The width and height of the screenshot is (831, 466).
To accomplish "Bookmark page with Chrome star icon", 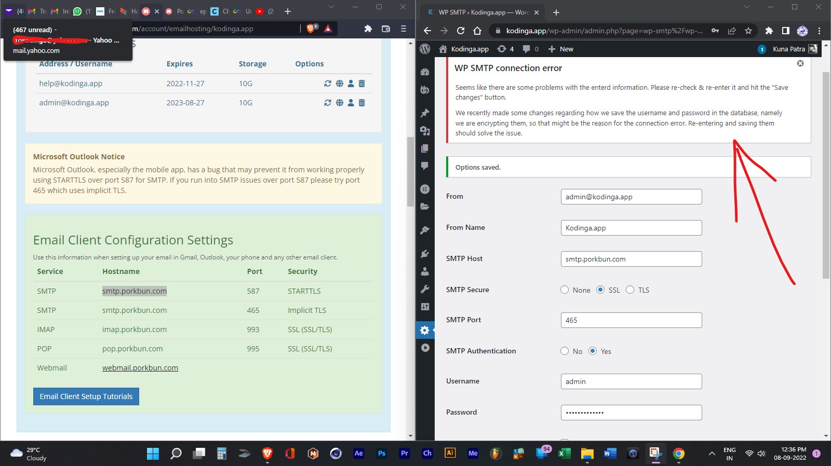I will click(748, 31).
